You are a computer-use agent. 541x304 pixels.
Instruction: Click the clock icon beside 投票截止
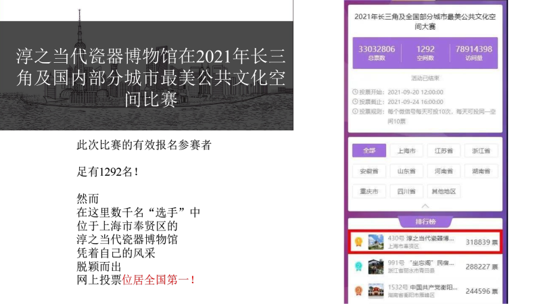pyautogui.click(x=355, y=101)
